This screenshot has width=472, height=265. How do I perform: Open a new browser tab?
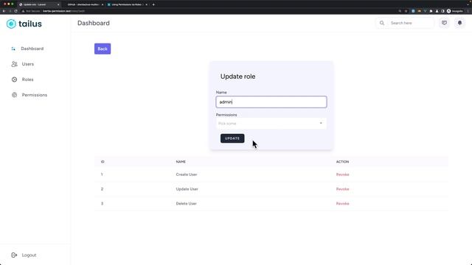tap(153, 4)
